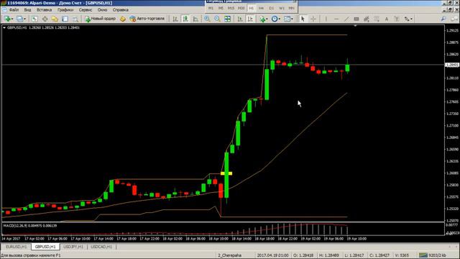The width and height of the screenshot is (460, 259).
Task: Launch MetaEditor with the yellow diamond icon
Action: pyautogui.click(x=123, y=19)
